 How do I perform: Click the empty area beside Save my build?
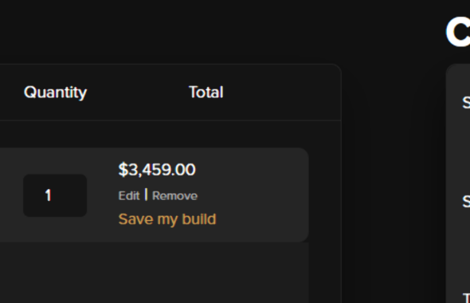point(260,219)
